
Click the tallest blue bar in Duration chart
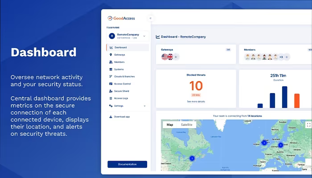tap(285, 97)
